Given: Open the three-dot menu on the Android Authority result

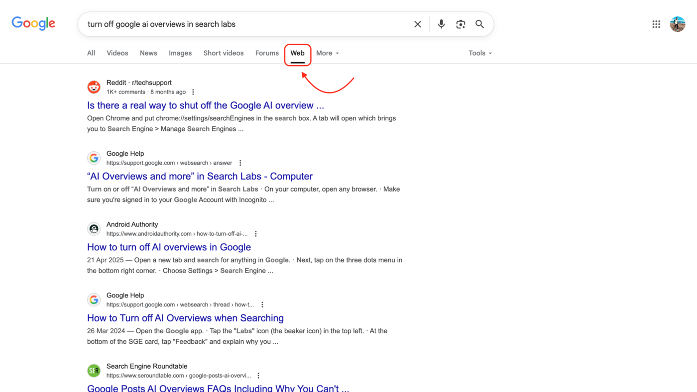Looking at the screenshot, I should (x=255, y=233).
